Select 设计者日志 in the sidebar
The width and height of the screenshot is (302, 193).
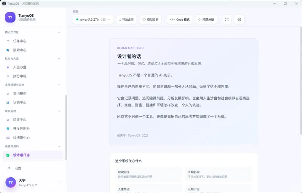[33, 155]
